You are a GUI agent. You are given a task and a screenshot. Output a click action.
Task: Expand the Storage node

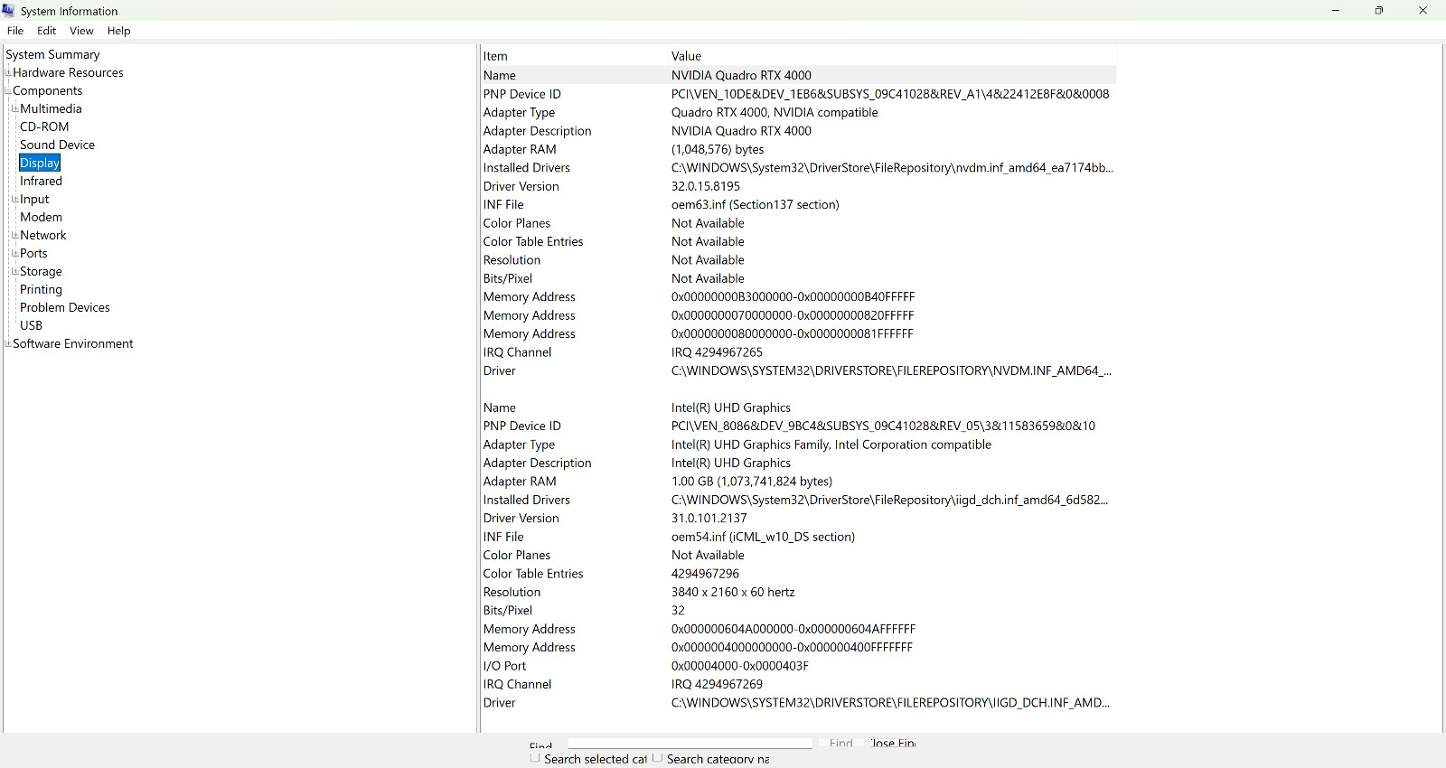15,272
